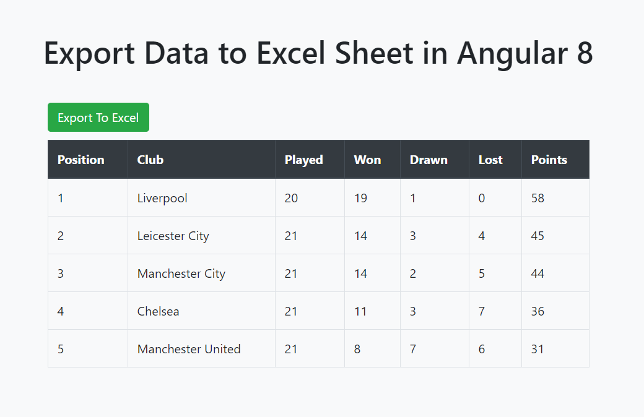
Task: Click Manchester United's drawn value of 7
Action: [412, 348]
